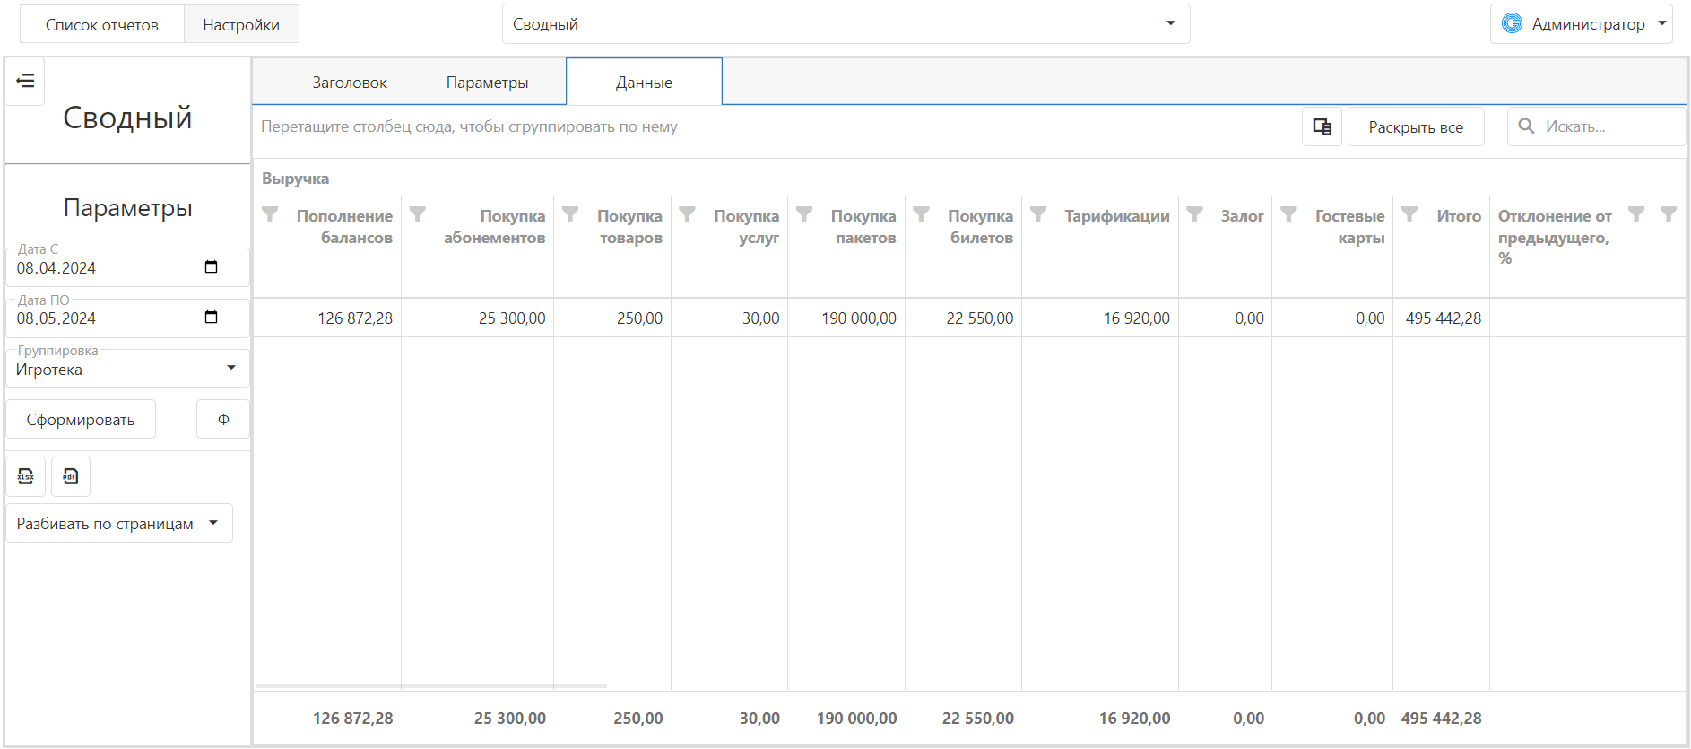Sort by Гостевые карты header

click(1349, 227)
